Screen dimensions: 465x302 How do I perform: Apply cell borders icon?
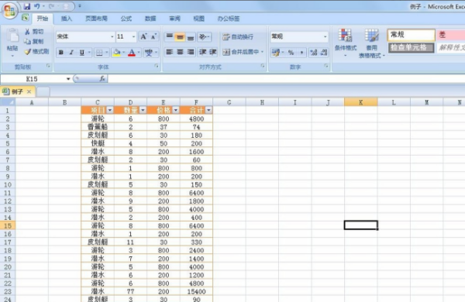pos(99,53)
